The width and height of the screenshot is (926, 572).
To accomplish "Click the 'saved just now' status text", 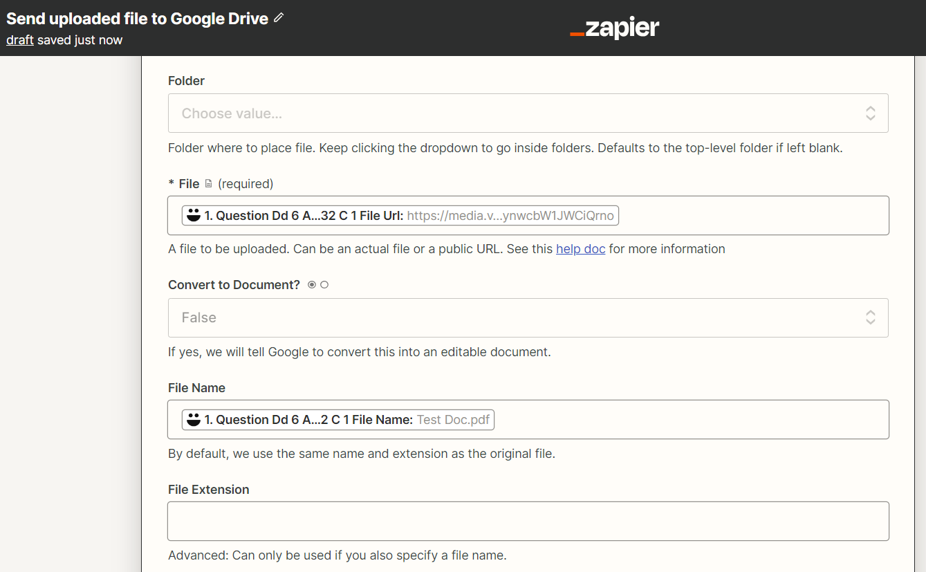I will pos(80,40).
